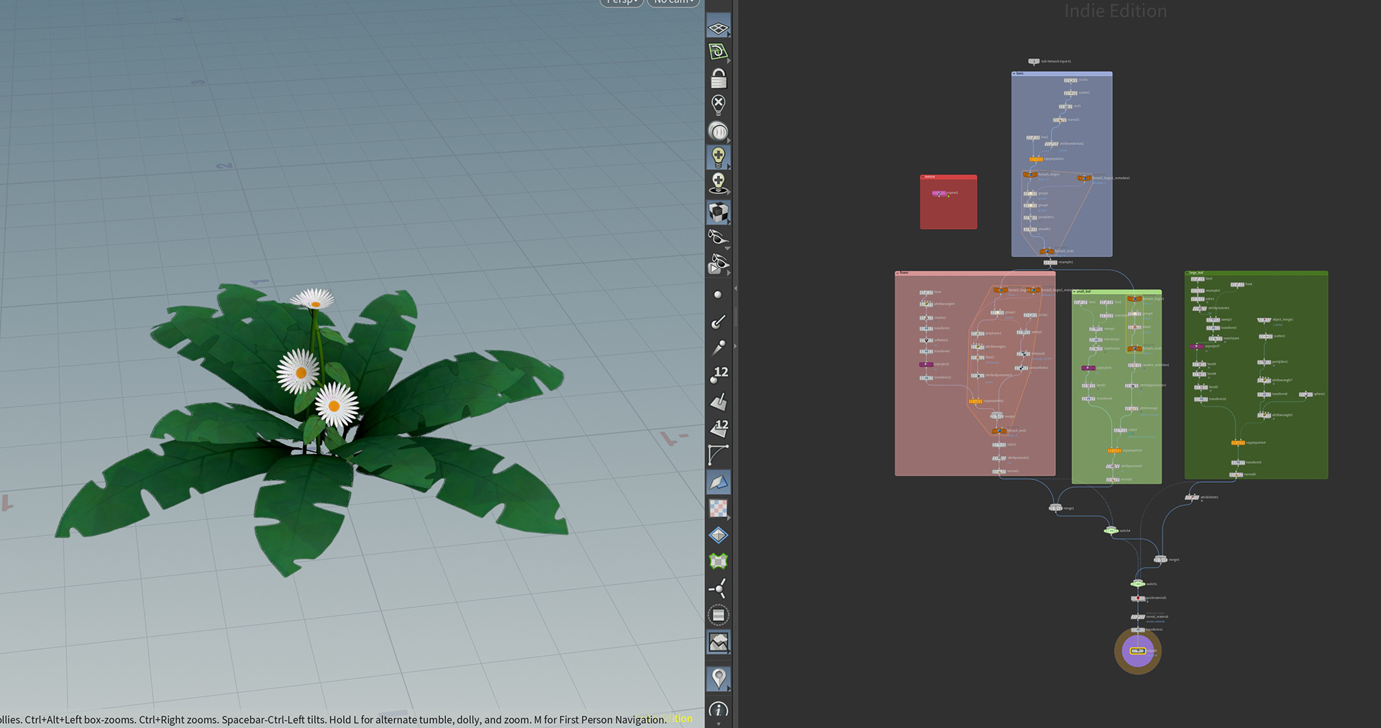1381x728 pixels.
Task: Toggle the highlighted blue polygon backfaces icon
Action: [x=719, y=482]
